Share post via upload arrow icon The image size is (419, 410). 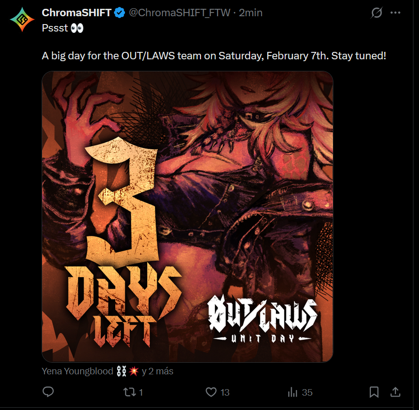tap(395, 392)
